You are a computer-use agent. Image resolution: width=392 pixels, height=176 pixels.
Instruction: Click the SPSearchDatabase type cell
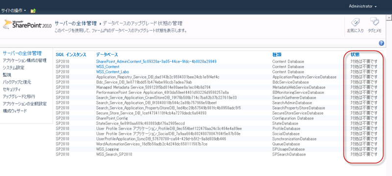[289, 154]
